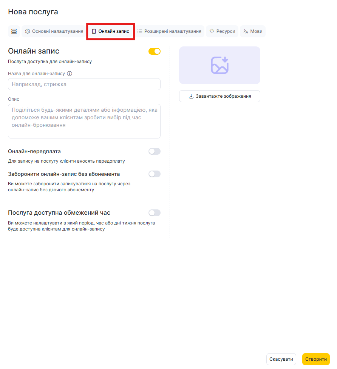The height and width of the screenshot is (369, 337).
Task: Click into the Опис text area
Action: pyautogui.click(x=84, y=121)
